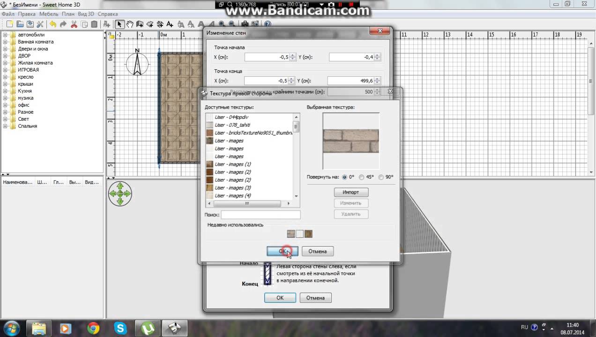The image size is (596, 337).
Task: Click texture list vertical scrollbar thumb
Action: tap(296, 126)
